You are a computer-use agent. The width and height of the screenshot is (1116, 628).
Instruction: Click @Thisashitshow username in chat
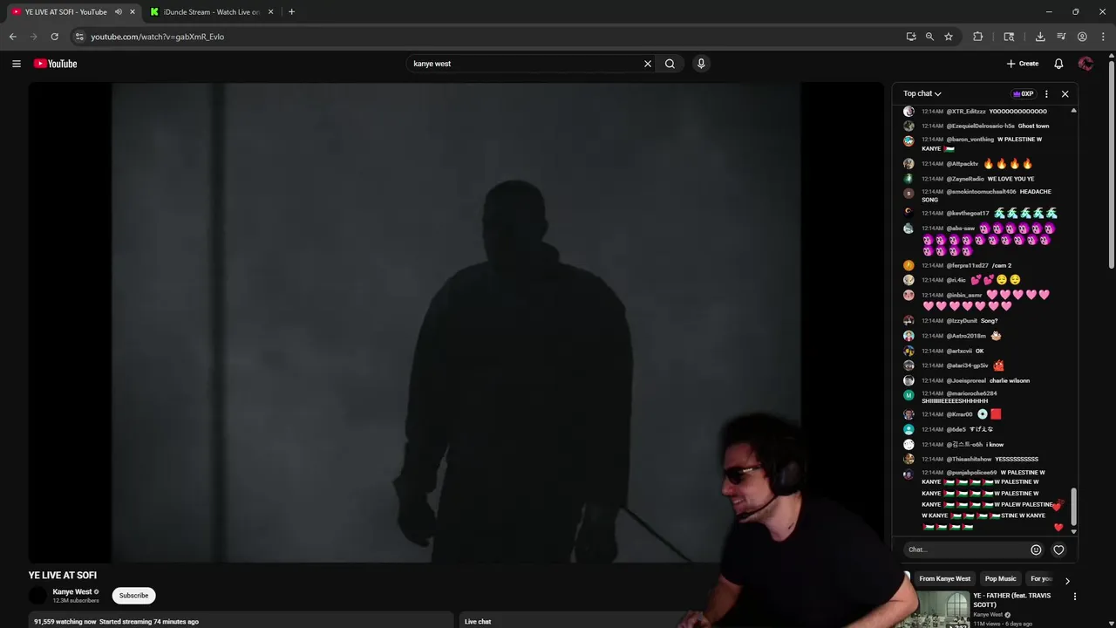coord(969,460)
